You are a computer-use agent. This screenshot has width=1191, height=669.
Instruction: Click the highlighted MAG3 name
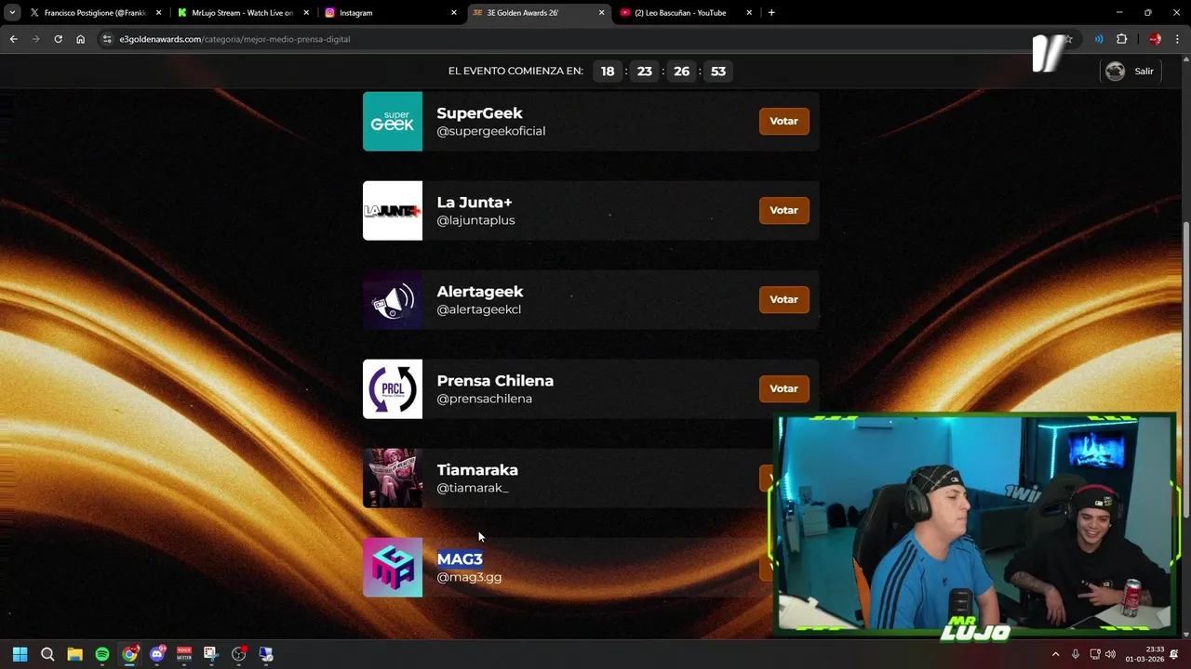click(460, 559)
